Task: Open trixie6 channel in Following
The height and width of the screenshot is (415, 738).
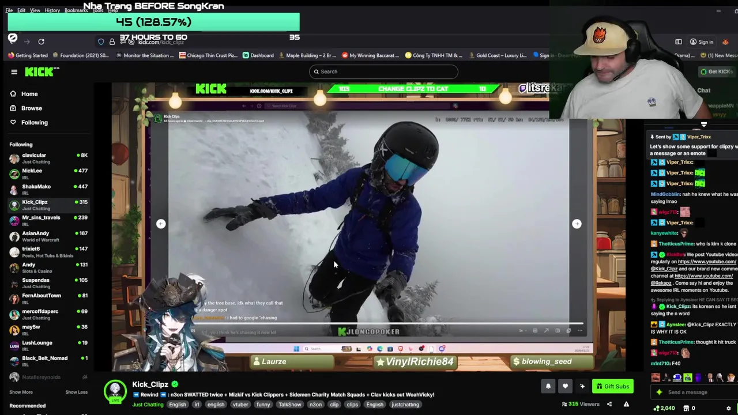Action: click(x=48, y=251)
